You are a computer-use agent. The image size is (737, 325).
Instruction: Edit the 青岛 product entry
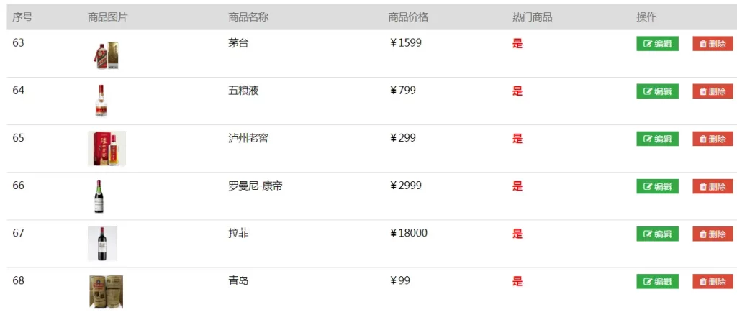[x=657, y=281]
